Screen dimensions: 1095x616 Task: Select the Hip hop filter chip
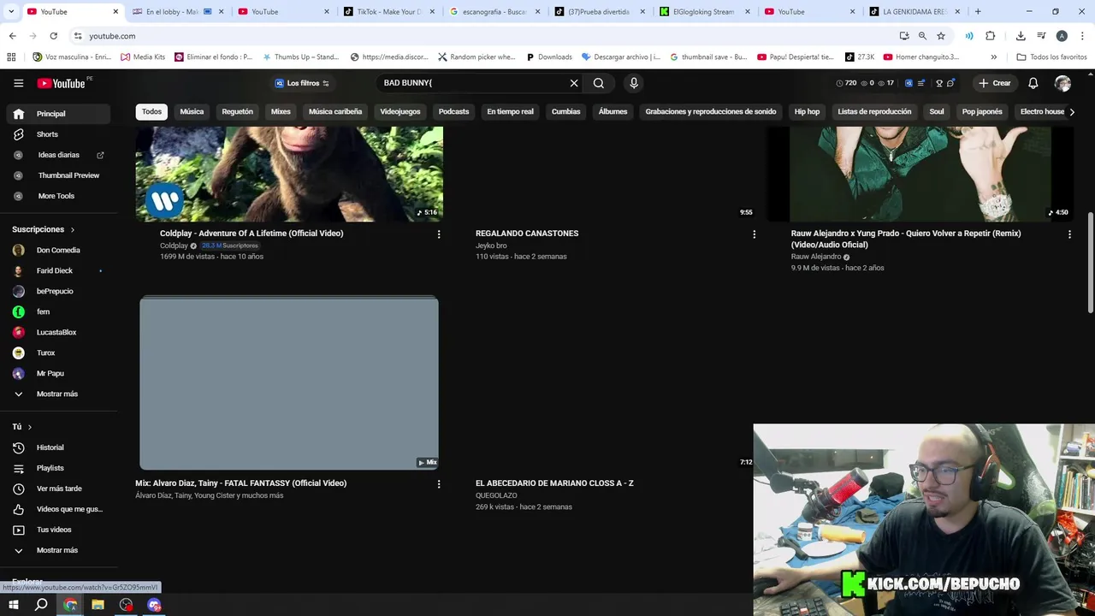click(x=807, y=111)
